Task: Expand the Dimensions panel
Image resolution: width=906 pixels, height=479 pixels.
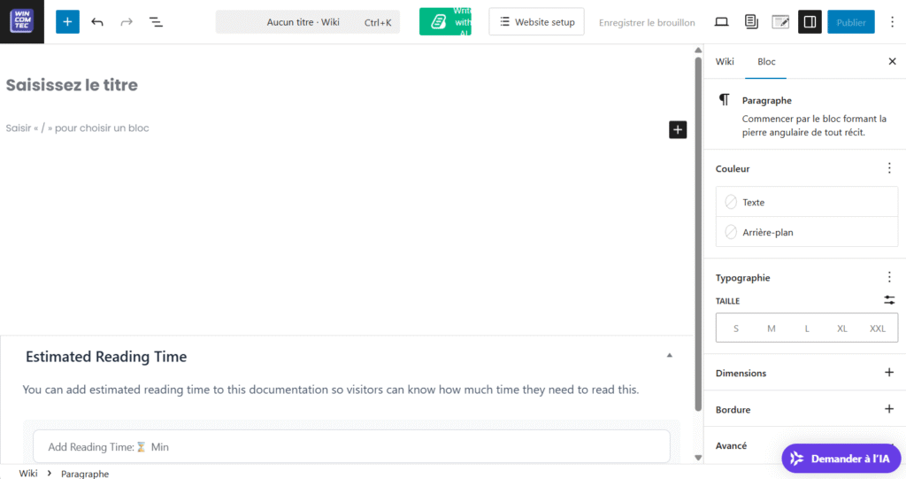Action: [x=889, y=373]
